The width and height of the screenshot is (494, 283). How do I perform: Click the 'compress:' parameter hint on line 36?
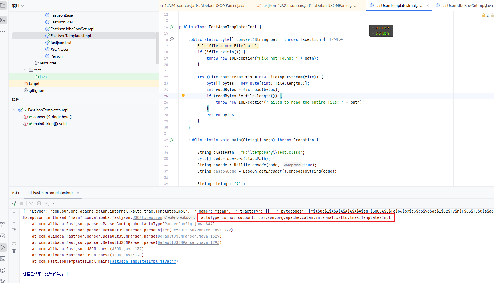[292, 165]
